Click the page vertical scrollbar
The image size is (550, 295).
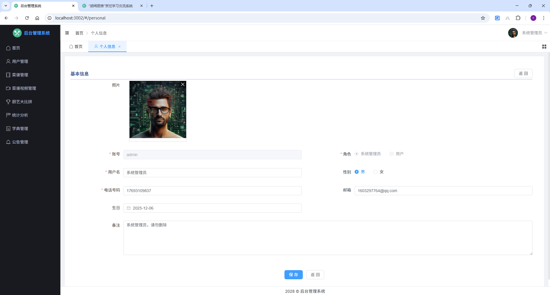[x=549, y=166]
